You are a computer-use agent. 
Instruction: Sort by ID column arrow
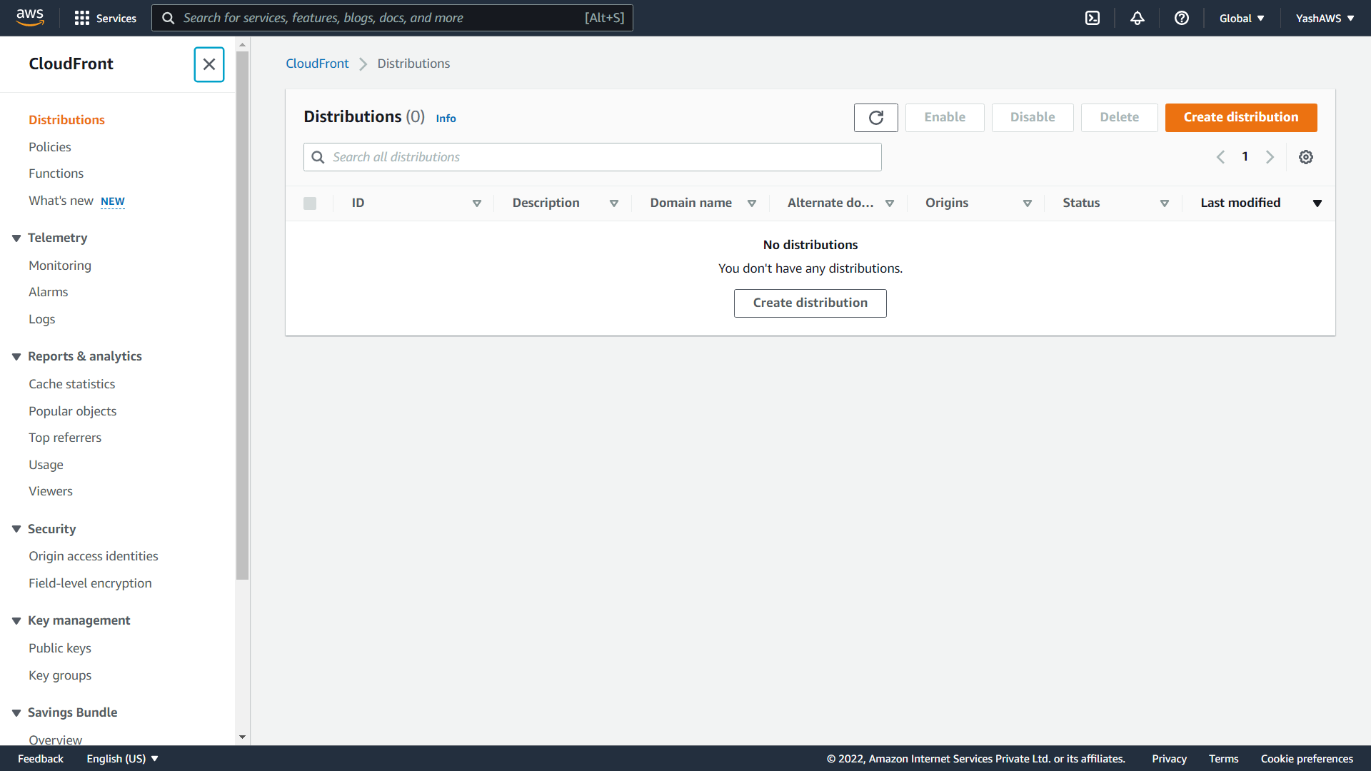(477, 203)
